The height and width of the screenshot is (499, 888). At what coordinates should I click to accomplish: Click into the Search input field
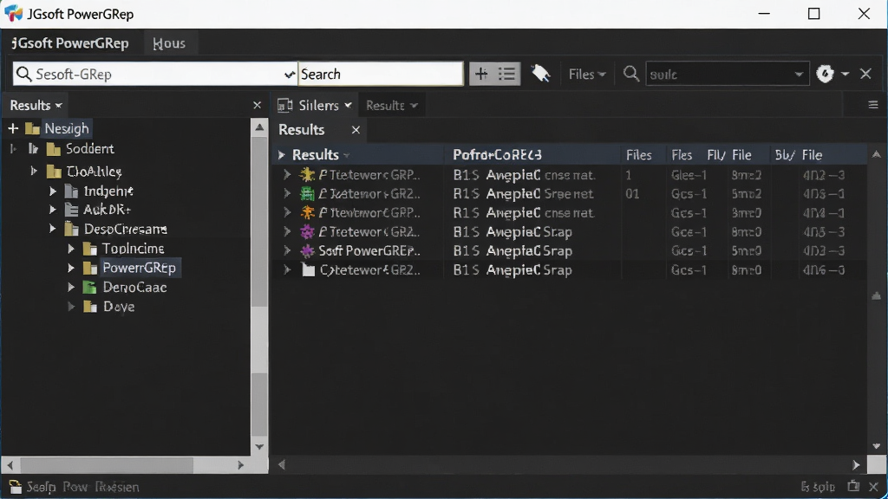pos(381,75)
